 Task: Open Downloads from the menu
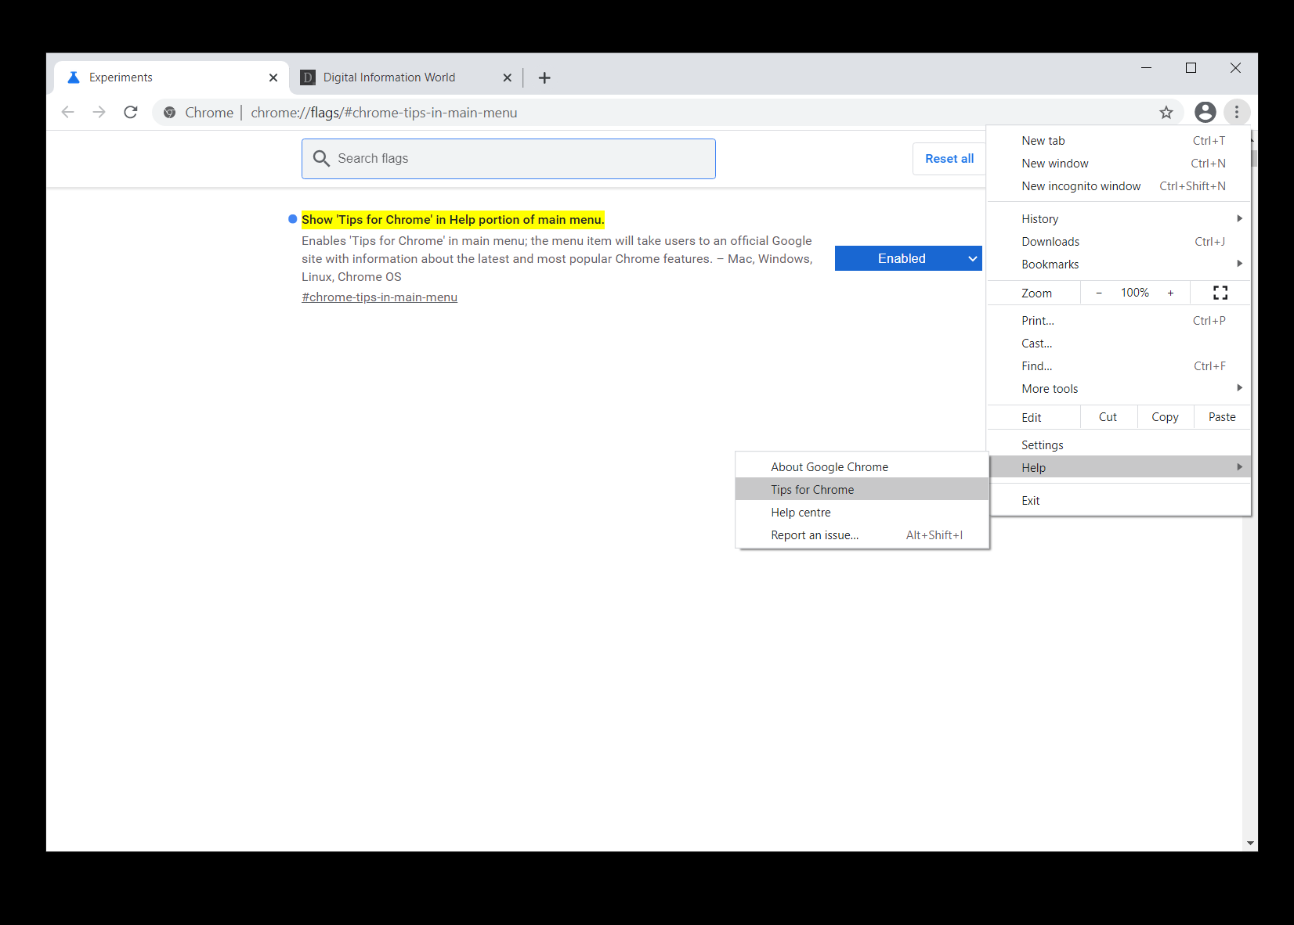tap(1119, 242)
